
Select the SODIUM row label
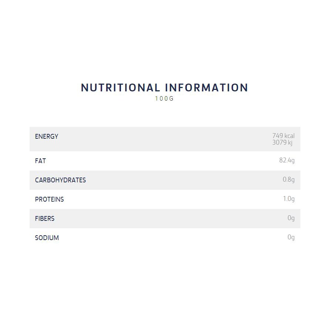47,238
